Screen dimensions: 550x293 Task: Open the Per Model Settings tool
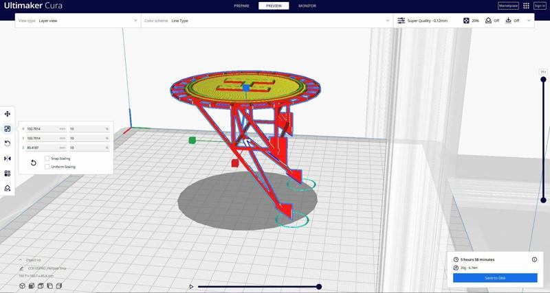click(8, 174)
